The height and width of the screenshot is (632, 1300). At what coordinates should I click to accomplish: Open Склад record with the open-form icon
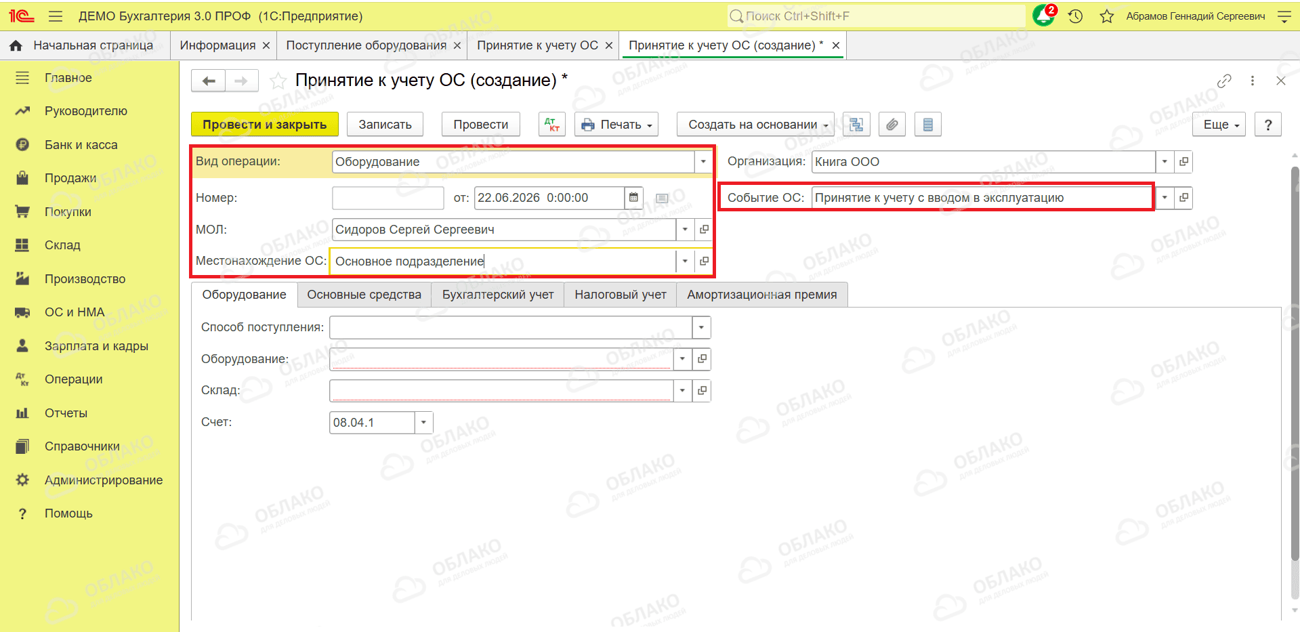point(702,391)
